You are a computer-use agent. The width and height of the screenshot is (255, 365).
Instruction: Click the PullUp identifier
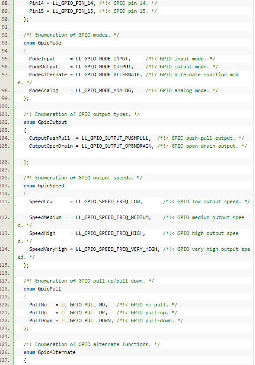click(38, 313)
